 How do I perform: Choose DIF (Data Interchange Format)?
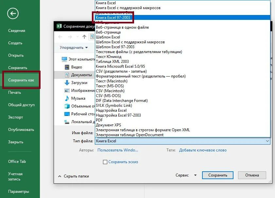click(x=182, y=101)
